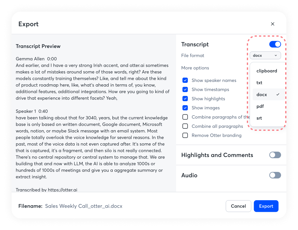
Task: Choose srt subtitle format option
Action: tap(259, 118)
